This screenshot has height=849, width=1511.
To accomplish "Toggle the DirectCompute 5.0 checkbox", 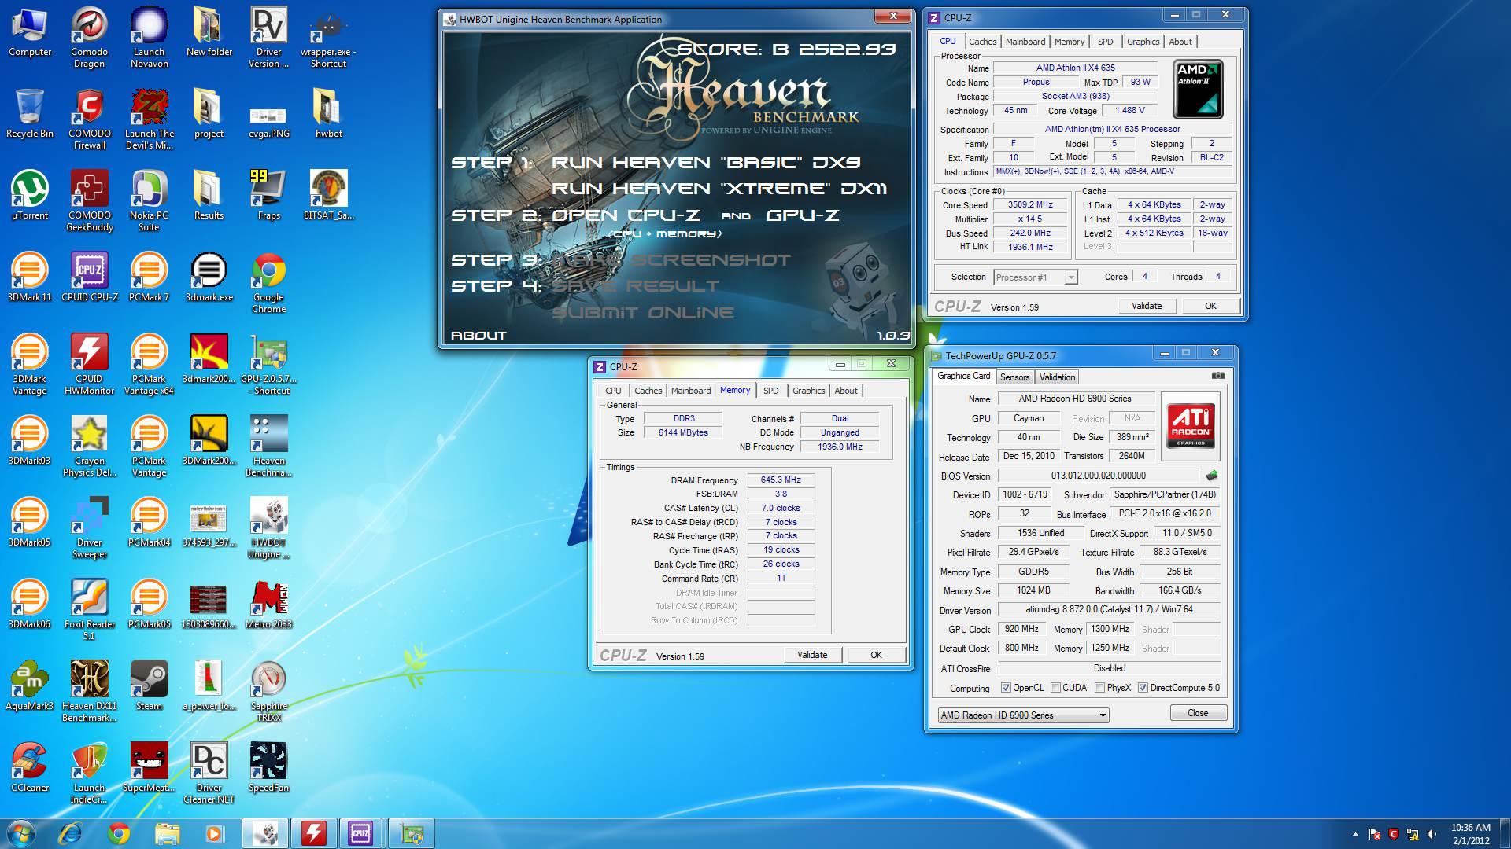I will (1143, 688).
